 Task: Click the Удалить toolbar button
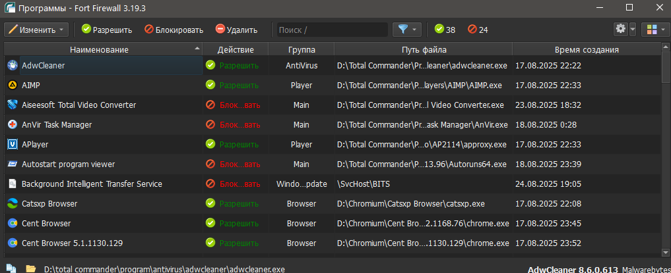(237, 30)
